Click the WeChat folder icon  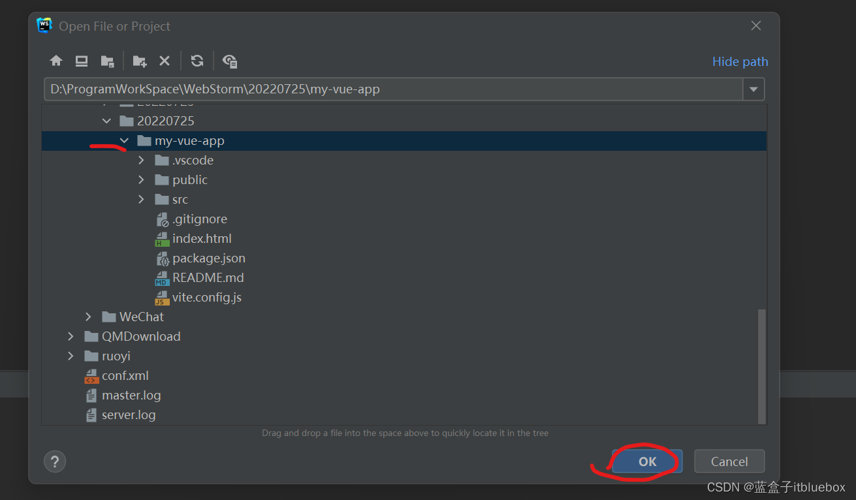(109, 317)
